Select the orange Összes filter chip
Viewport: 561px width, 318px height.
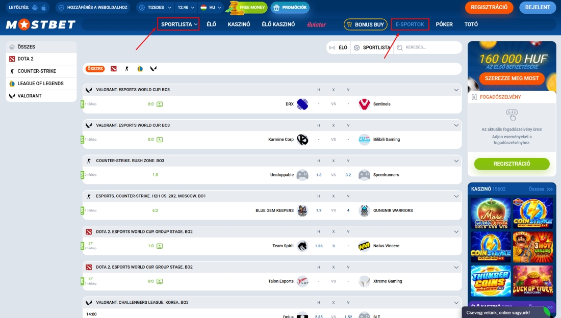(x=95, y=69)
